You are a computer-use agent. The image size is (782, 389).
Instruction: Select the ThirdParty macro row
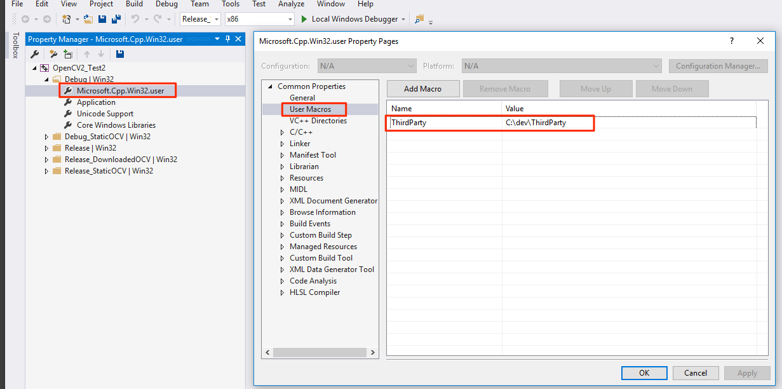[445, 123]
